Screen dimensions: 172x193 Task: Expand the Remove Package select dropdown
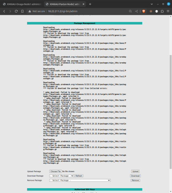tap(80, 181)
